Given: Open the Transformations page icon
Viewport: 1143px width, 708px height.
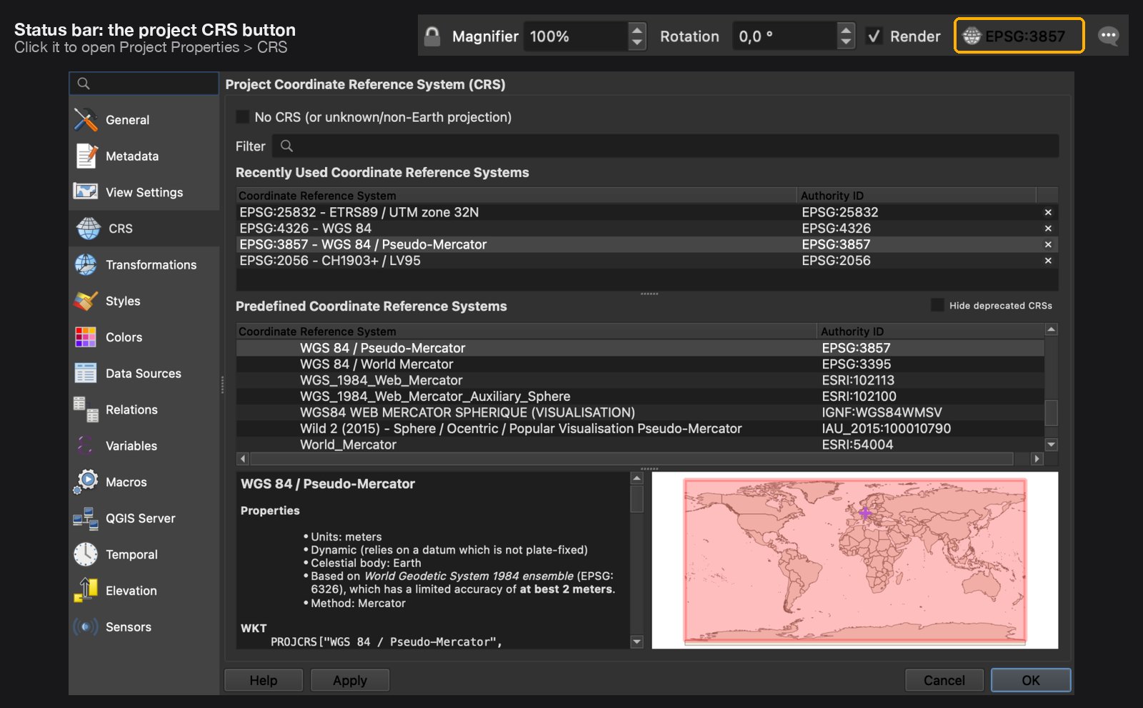Looking at the screenshot, I should [x=86, y=264].
